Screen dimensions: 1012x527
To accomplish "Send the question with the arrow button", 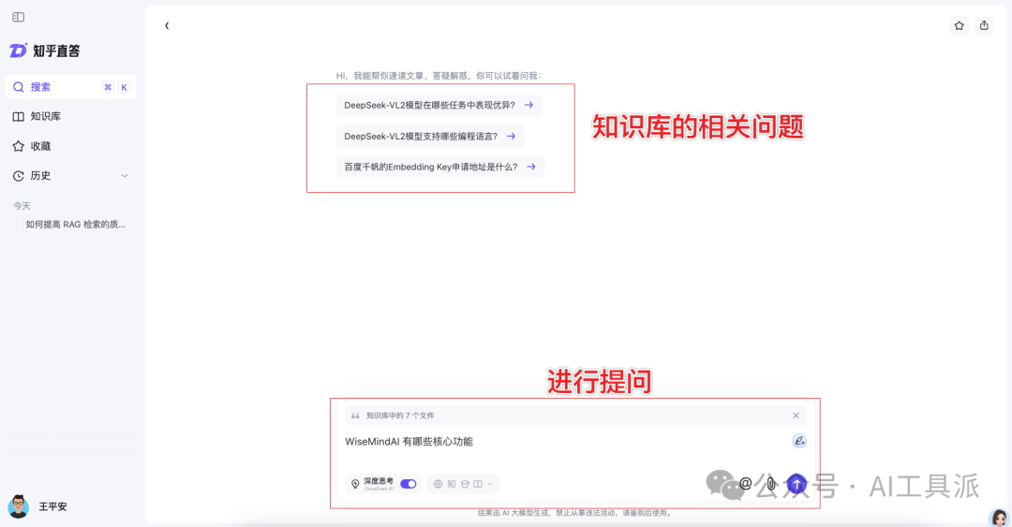I will [796, 484].
